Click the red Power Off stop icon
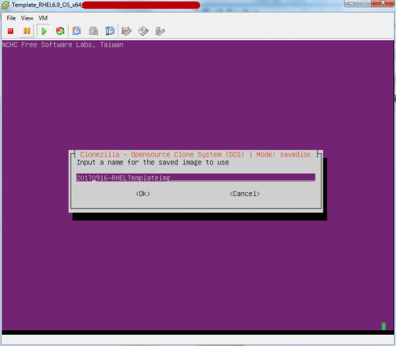Screen dimensions: 396x346 [x=11, y=31]
